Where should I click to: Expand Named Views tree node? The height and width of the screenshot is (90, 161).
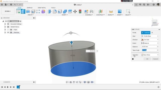[5, 27]
